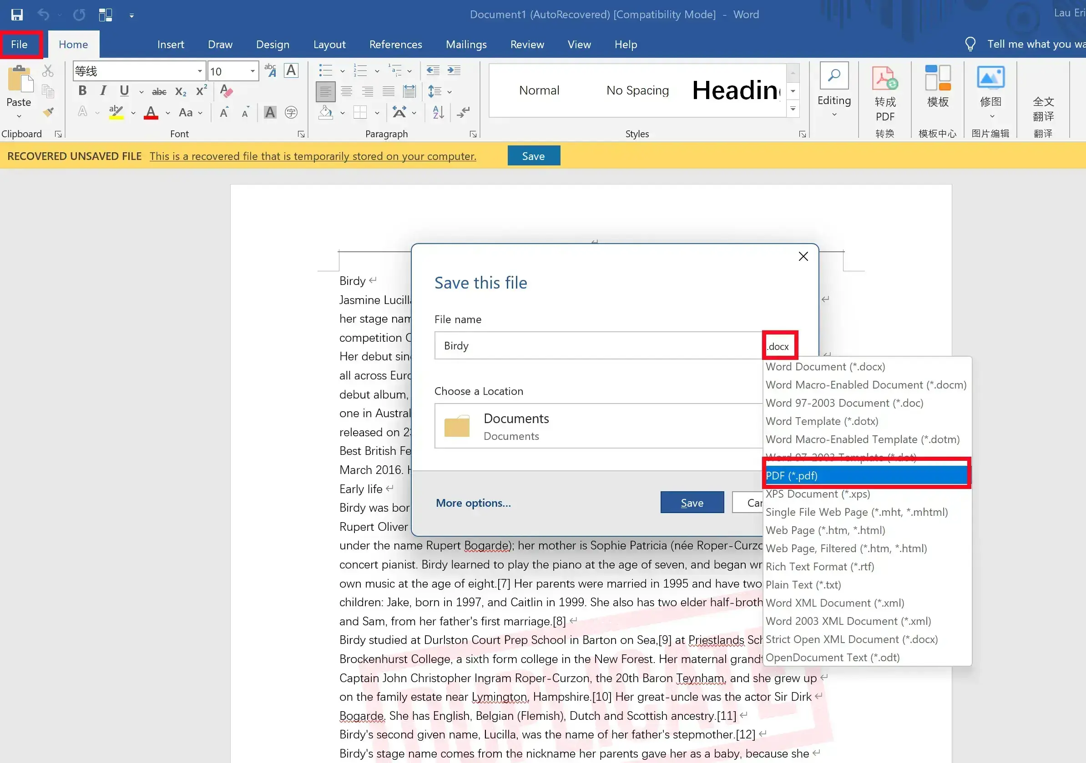The width and height of the screenshot is (1086, 763).
Task: Toggle Align Left paragraph alignment
Action: (x=325, y=91)
